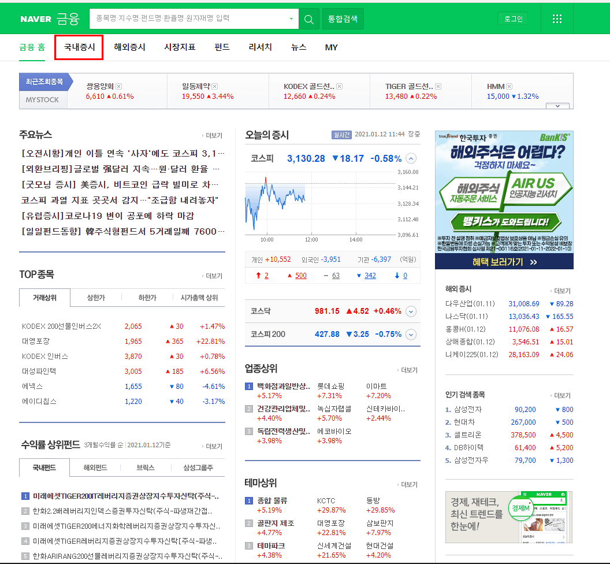
Task: Click the 혜택 보러가기 ad banner button
Action: [504, 262]
